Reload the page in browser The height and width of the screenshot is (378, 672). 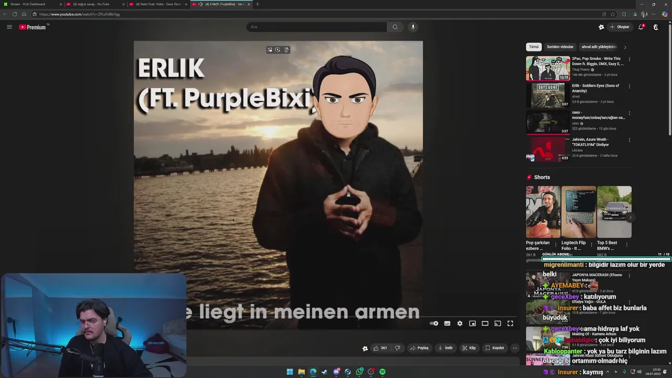point(14,14)
